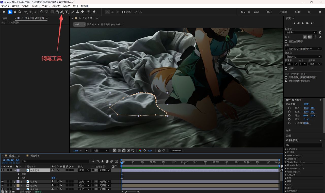325x193 pixels.
Task: Select the Clone Stamp tool
Action: [x=77, y=12]
